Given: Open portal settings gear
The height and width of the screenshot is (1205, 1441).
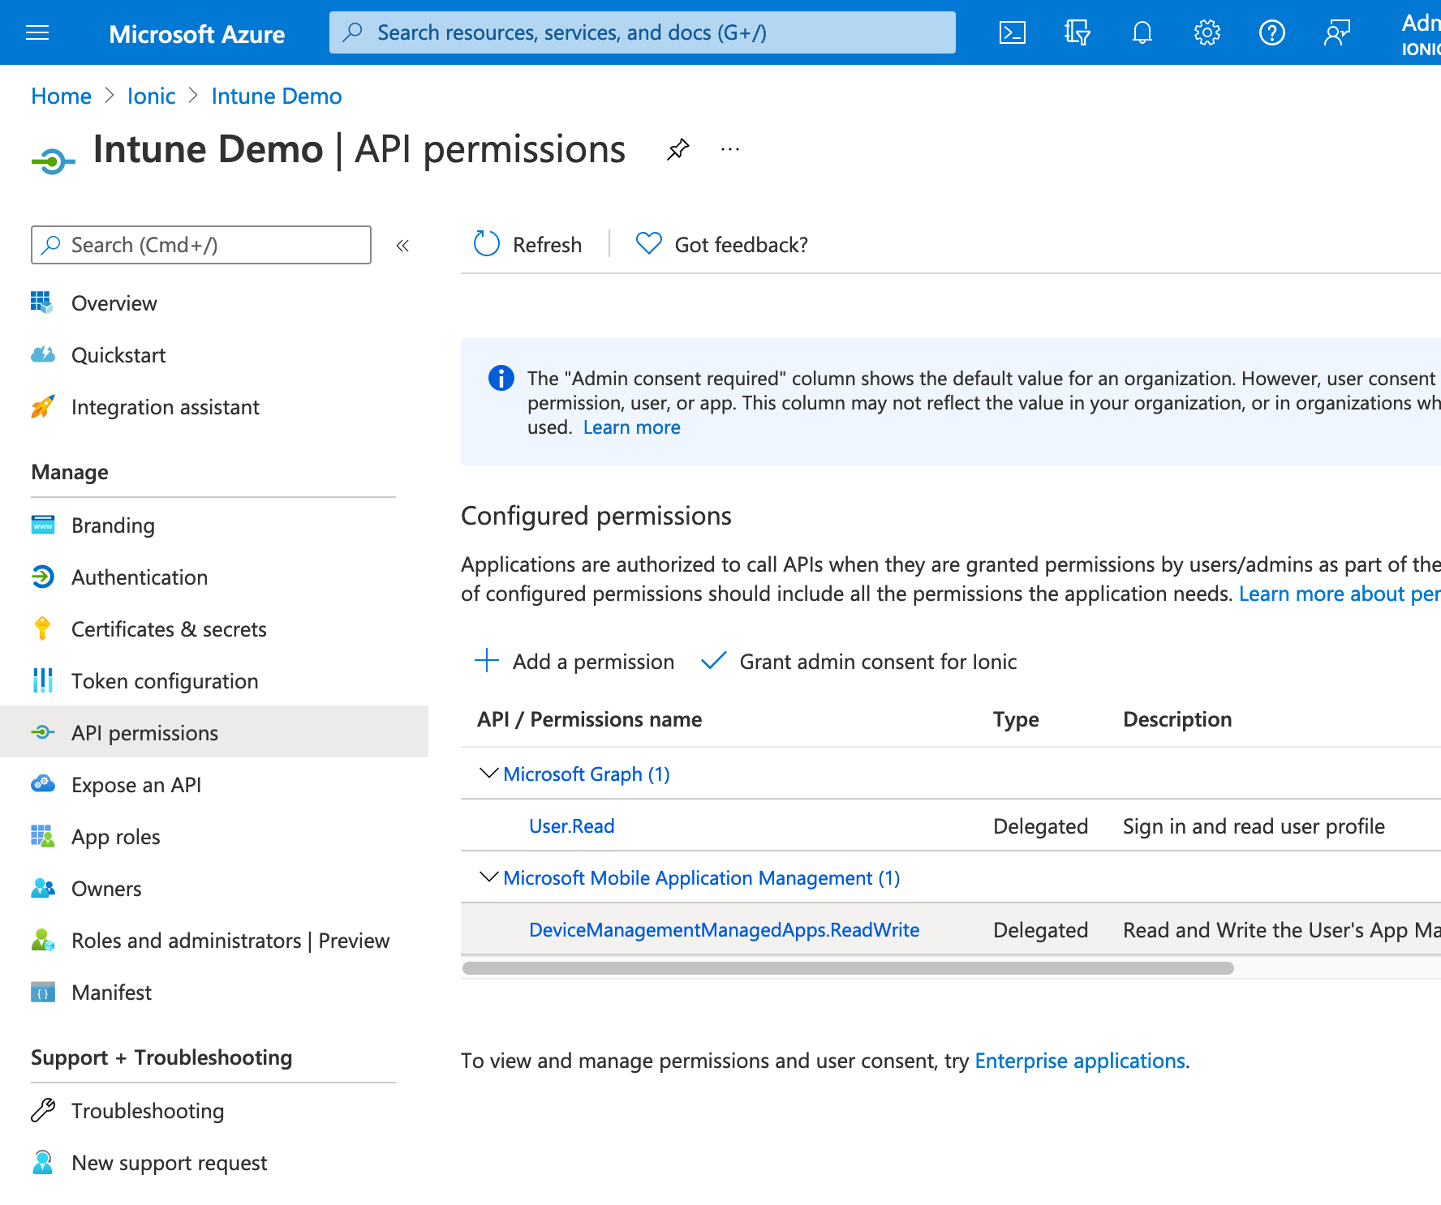Looking at the screenshot, I should [x=1207, y=32].
